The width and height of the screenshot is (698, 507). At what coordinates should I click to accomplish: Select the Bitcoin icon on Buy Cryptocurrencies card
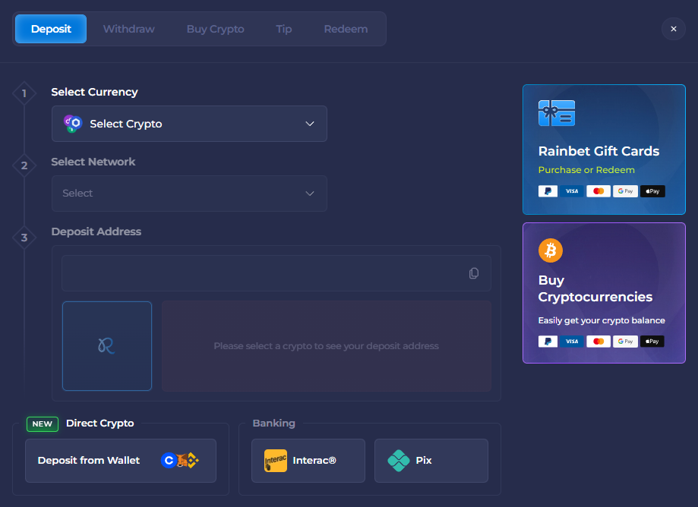click(549, 250)
